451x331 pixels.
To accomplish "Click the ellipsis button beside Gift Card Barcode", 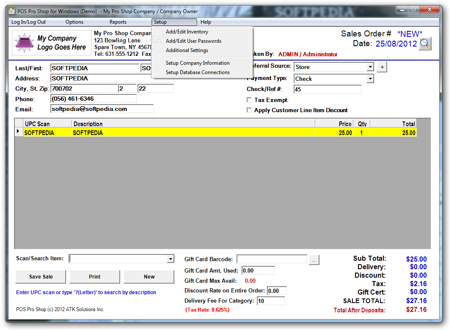I will pyautogui.click(x=314, y=260).
